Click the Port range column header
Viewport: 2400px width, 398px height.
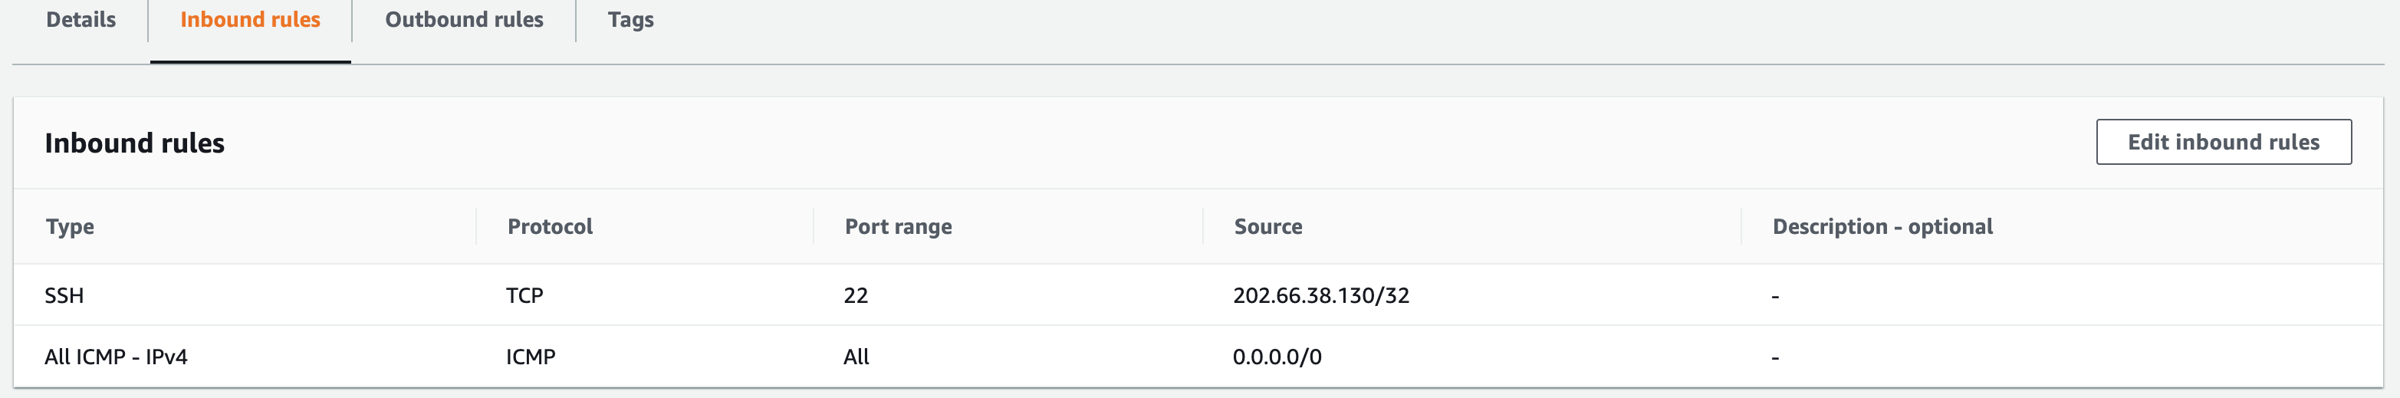[898, 226]
